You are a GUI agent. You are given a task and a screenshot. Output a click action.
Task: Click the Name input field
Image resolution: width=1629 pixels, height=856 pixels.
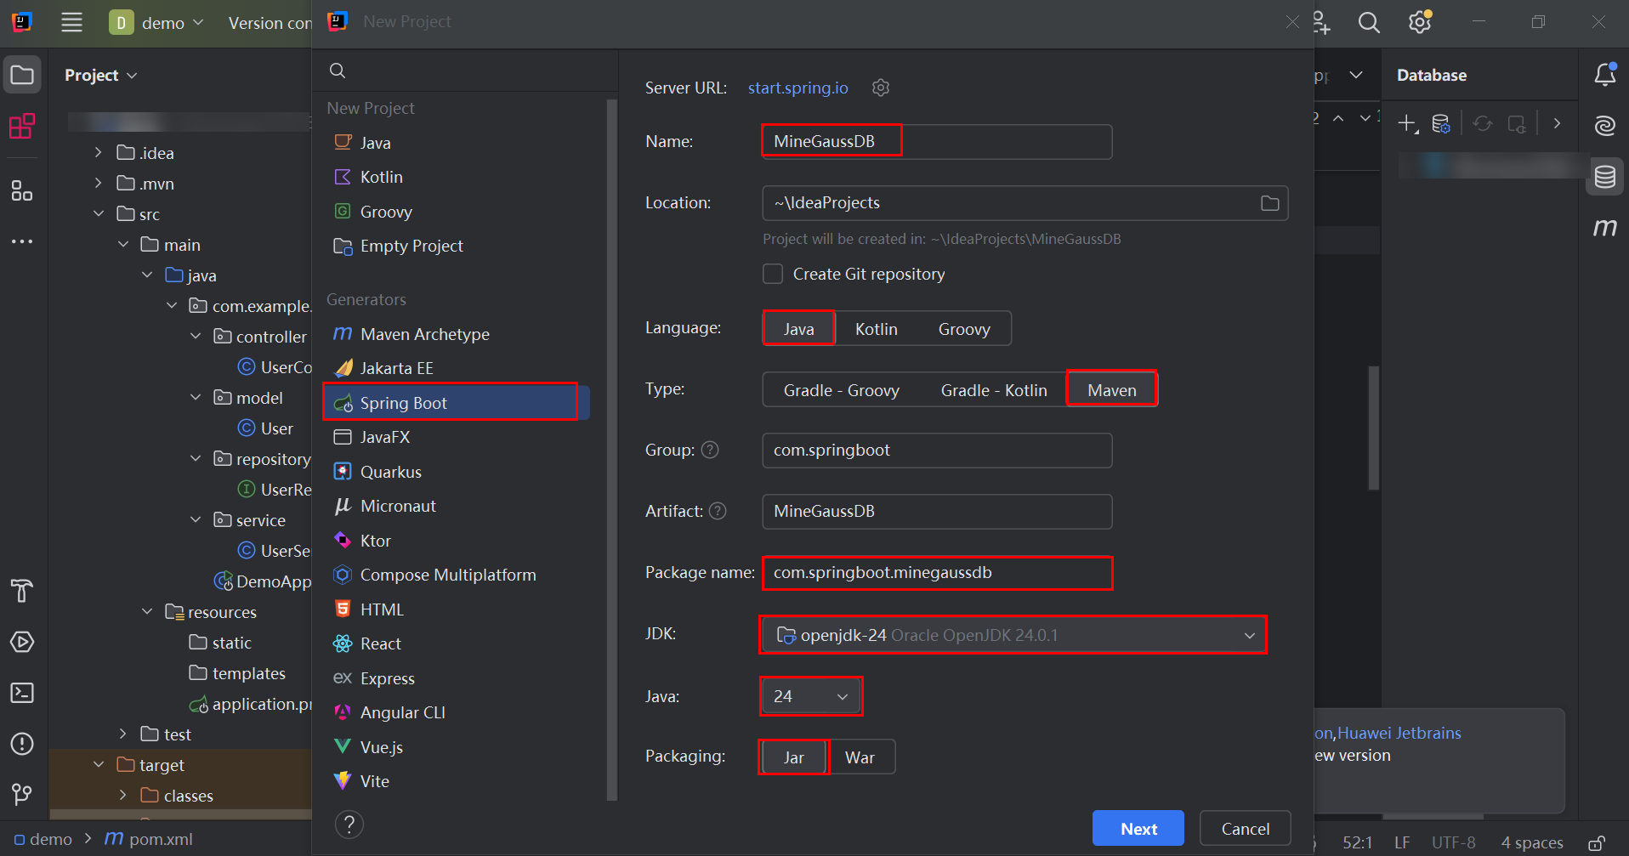tap(937, 142)
